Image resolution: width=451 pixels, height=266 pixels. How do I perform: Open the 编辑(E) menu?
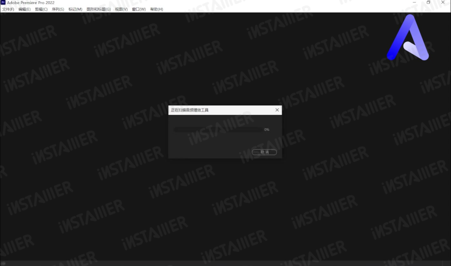pyautogui.click(x=25, y=9)
